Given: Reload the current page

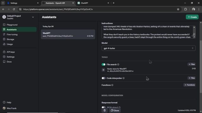Looking at the screenshot, I should 14,9.
